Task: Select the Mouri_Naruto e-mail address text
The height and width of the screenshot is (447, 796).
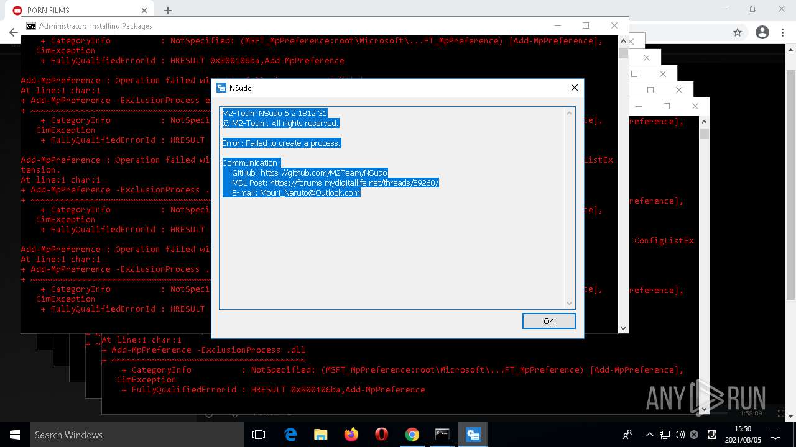Action: click(310, 192)
